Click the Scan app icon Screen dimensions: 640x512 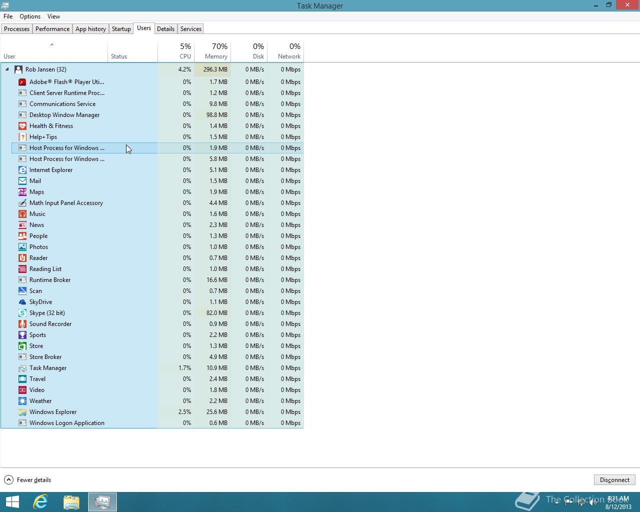(x=22, y=291)
